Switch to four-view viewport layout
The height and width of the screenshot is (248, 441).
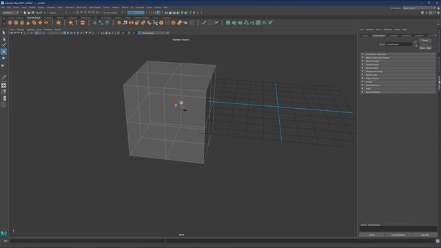(x=3, y=92)
